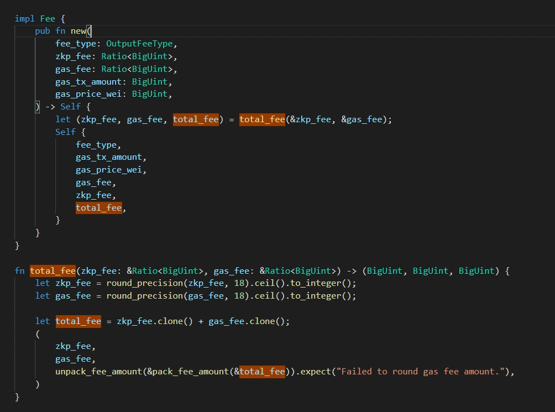Click 'gas_tx_amount,' inside Self struct
Screen dimensions: 555x412
pyautogui.click(x=111, y=157)
